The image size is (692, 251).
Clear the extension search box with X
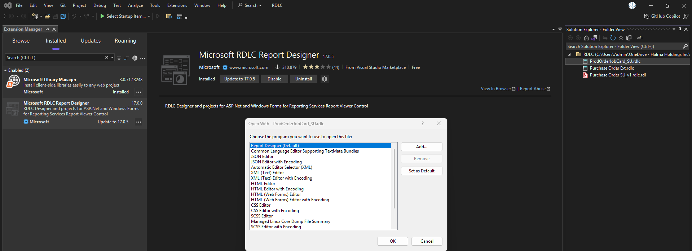[x=107, y=58]
